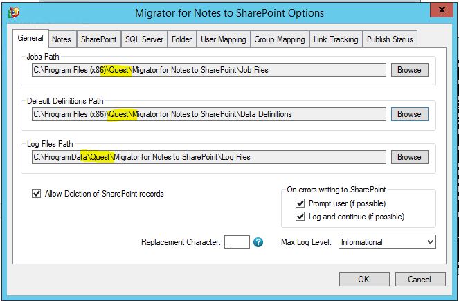Click the Replacement Character input box
Screen dimensions: 459x301
(237, 242)
